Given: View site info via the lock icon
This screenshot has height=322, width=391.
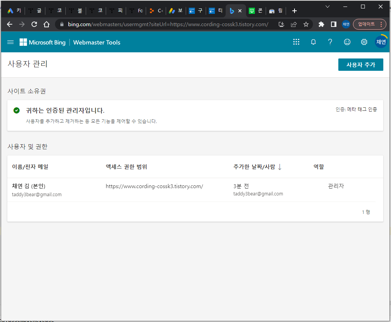Looking at the screenshot, I should [x=62, y=24].
